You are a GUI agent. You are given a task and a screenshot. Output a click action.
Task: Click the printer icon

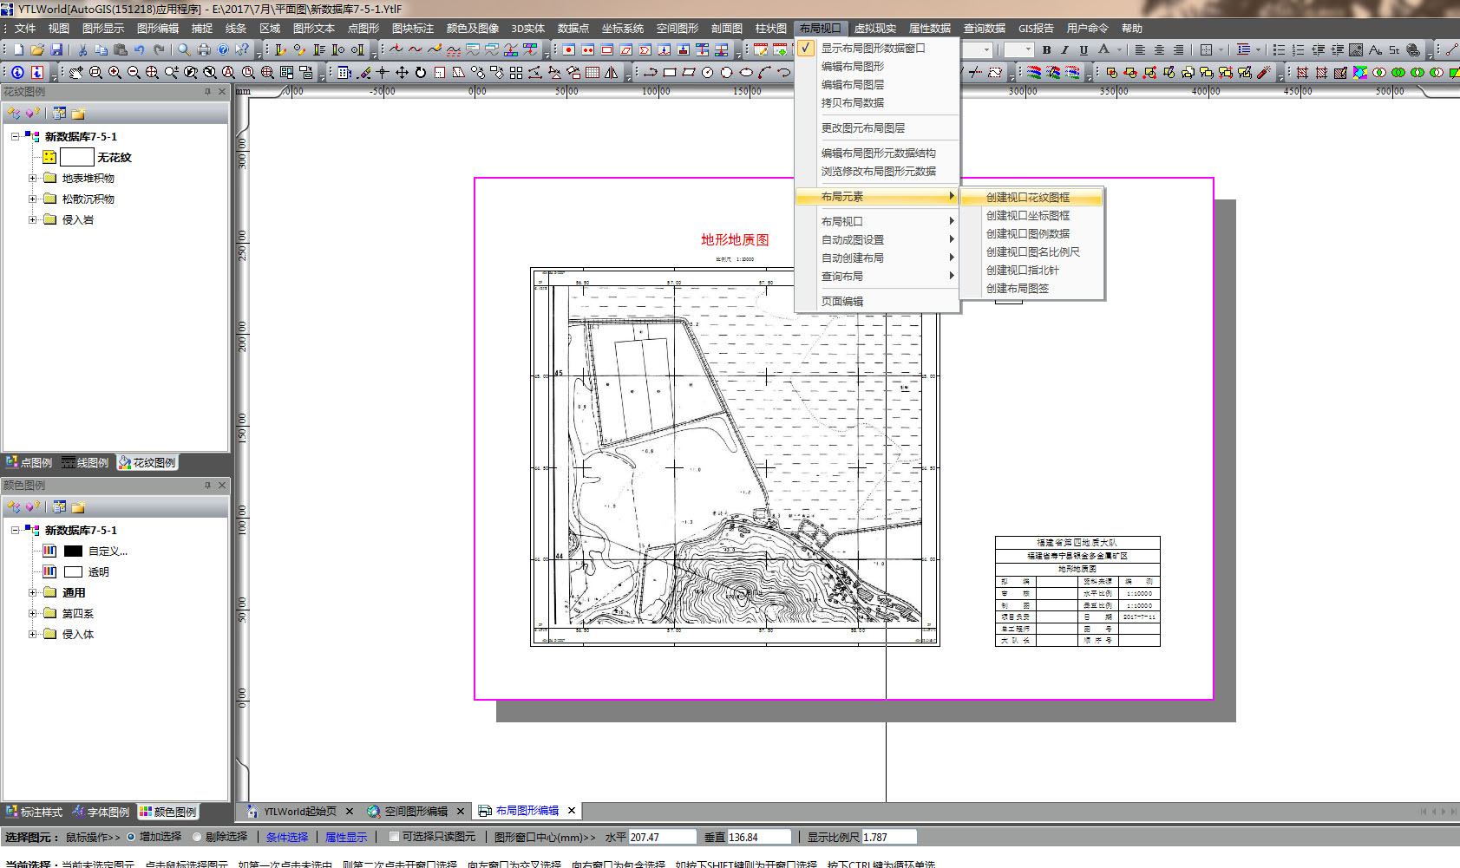204,50
